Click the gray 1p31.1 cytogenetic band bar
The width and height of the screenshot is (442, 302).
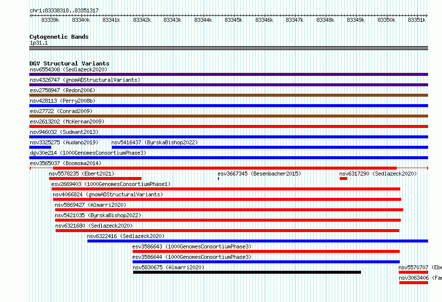[228, 48]
